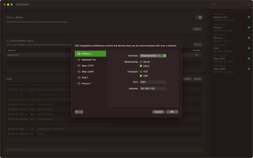The width and height of the screenshot is (253, 158).
Task: Click iPhone 1 UDP Client in sidebar
Action: pos(231,27)
